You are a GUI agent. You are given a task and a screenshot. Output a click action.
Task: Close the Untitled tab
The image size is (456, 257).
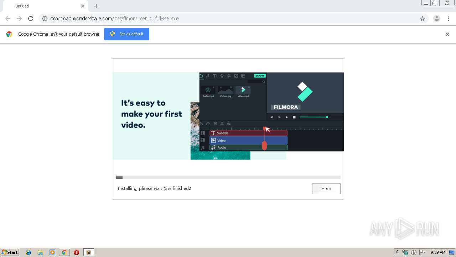point(83,6)
